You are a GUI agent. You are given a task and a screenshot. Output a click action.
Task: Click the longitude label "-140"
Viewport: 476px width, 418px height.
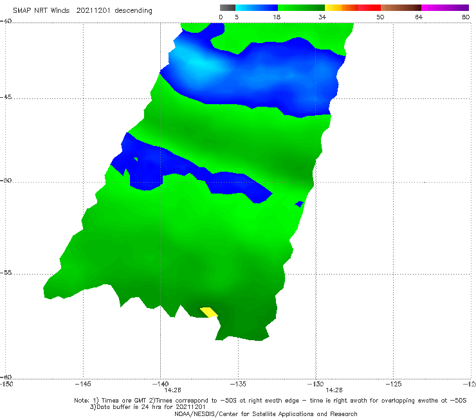[160, 384]
